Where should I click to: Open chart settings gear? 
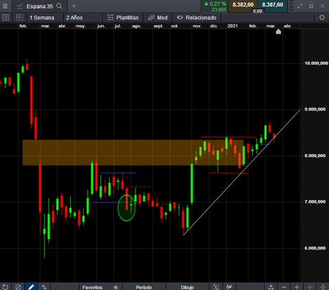tap(322, 18)
